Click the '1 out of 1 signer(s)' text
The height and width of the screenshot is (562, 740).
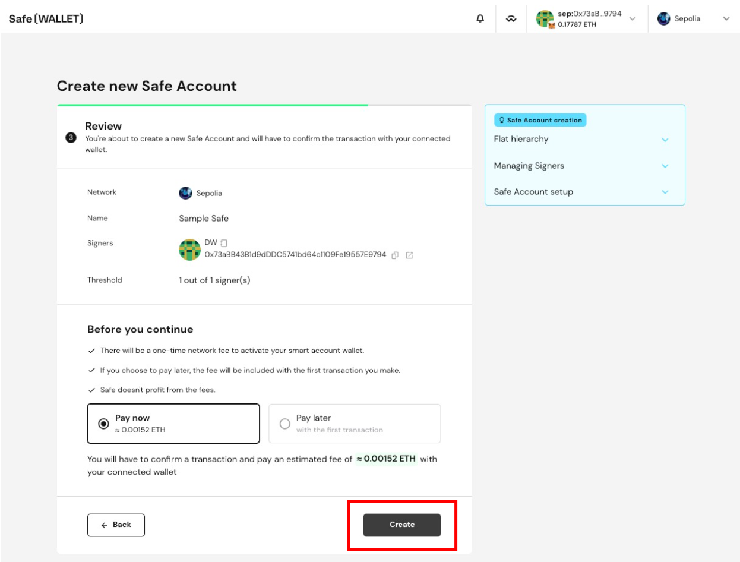point(214,280)
